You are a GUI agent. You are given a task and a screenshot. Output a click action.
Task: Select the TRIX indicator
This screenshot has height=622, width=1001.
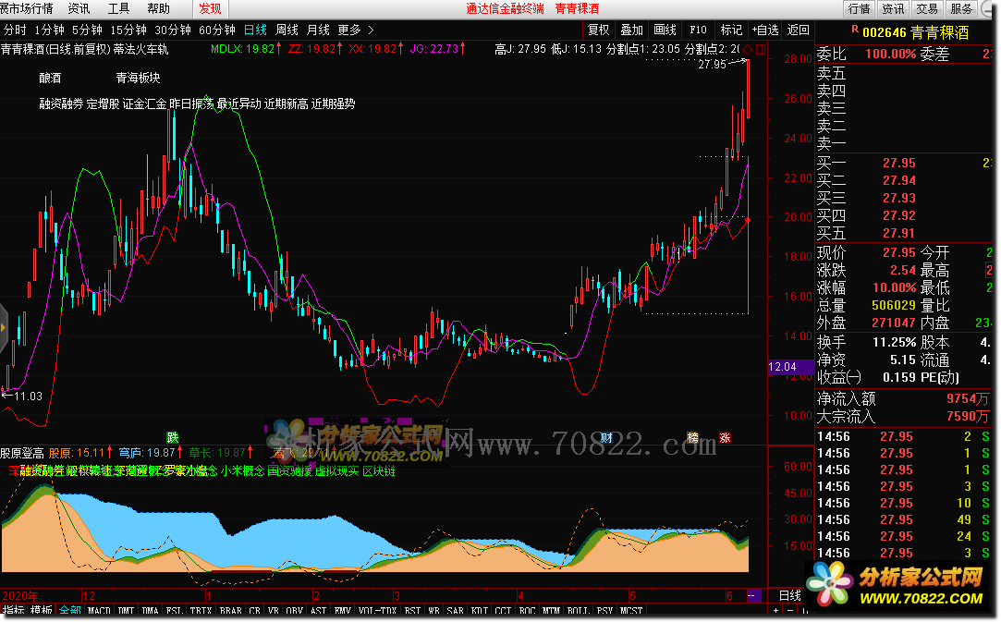click(x=201, y=611)
